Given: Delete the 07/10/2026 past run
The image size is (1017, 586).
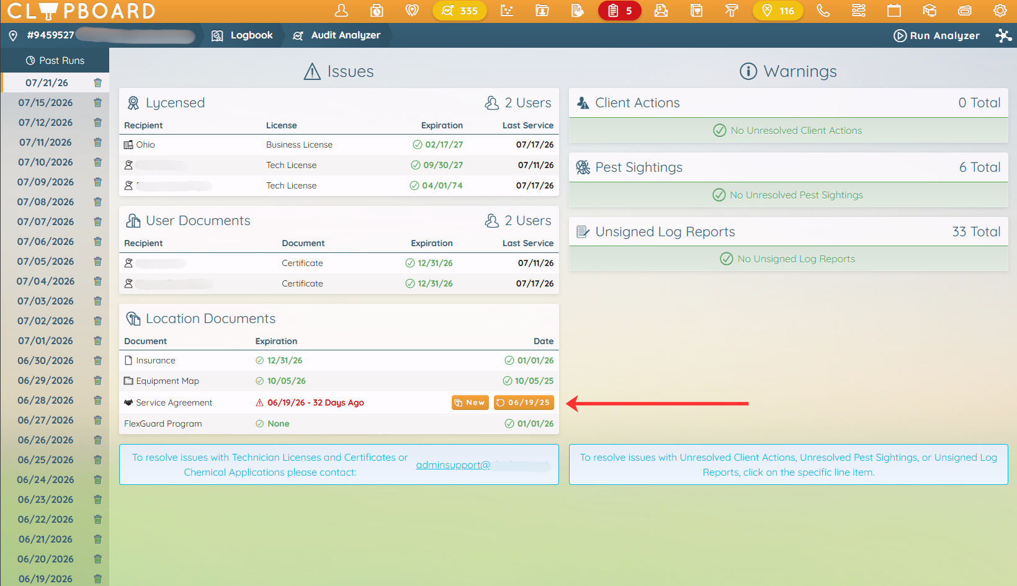Looking at the screenshot, I should [97, 162].
